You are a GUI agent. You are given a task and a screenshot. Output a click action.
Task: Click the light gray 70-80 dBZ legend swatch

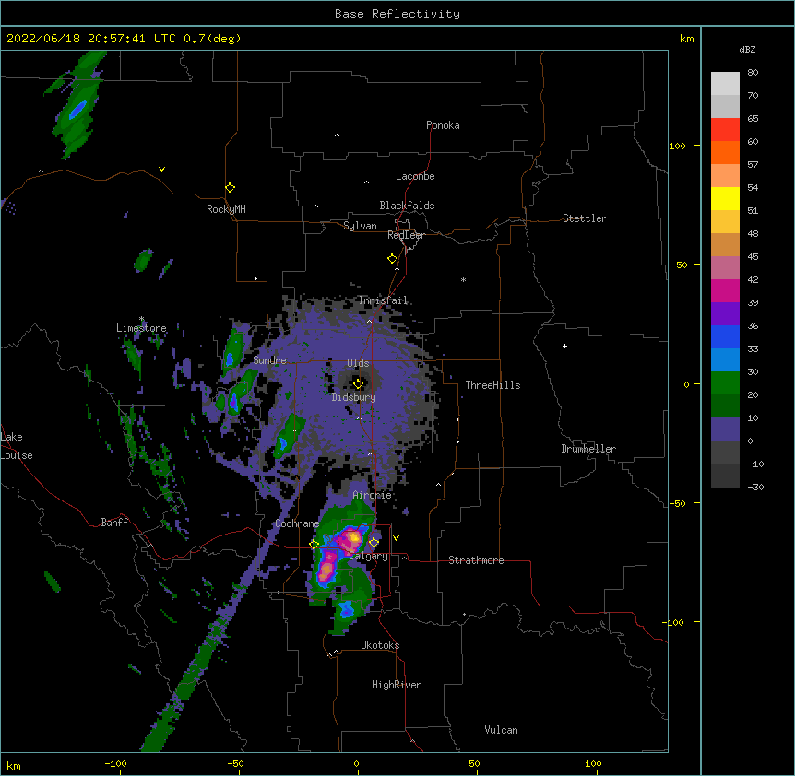[725, 84]
